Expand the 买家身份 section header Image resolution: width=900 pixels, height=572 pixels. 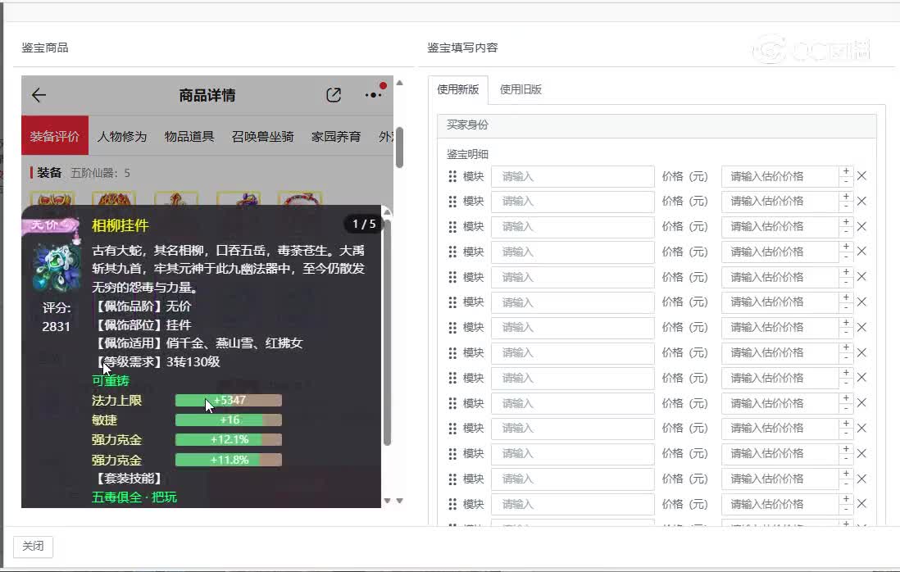pyautogui.click(x=656, y=125)
